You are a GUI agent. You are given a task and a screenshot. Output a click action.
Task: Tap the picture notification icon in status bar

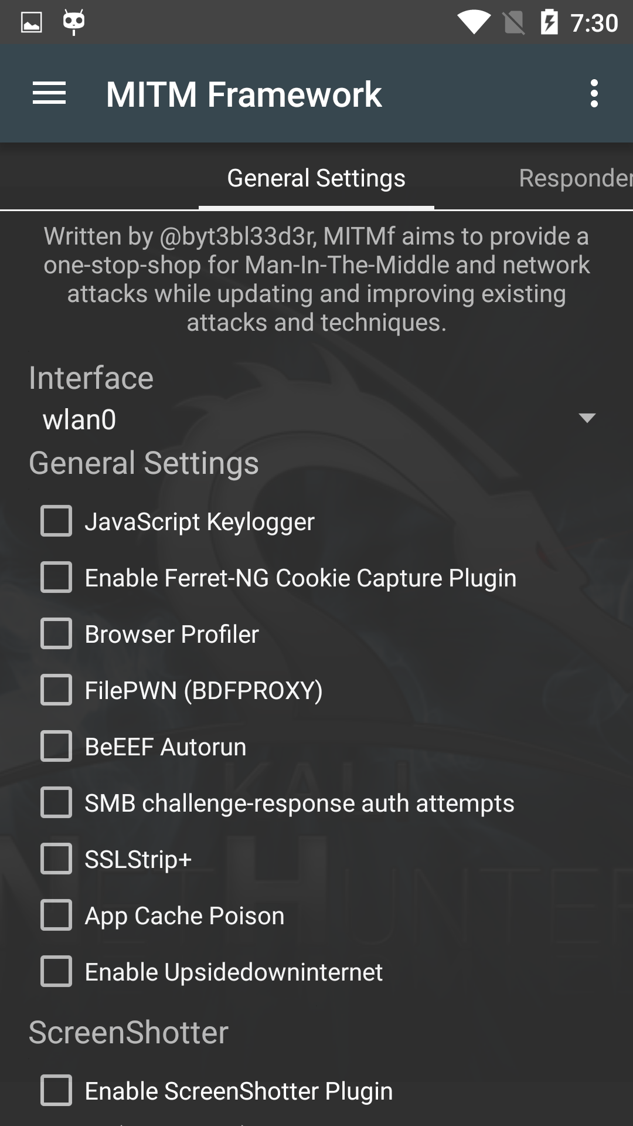click(32, 23)
